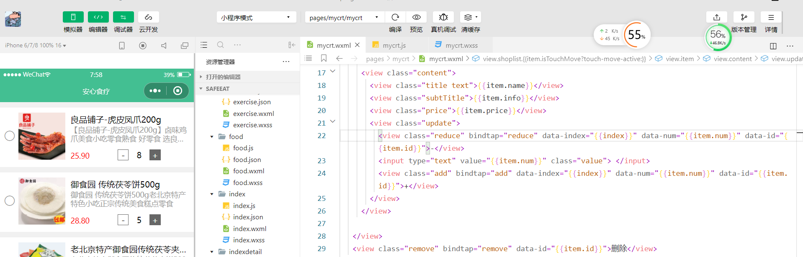
Task: Open the iPhone 6/7/8 device dropdown
Action: [x=36, y=45]
